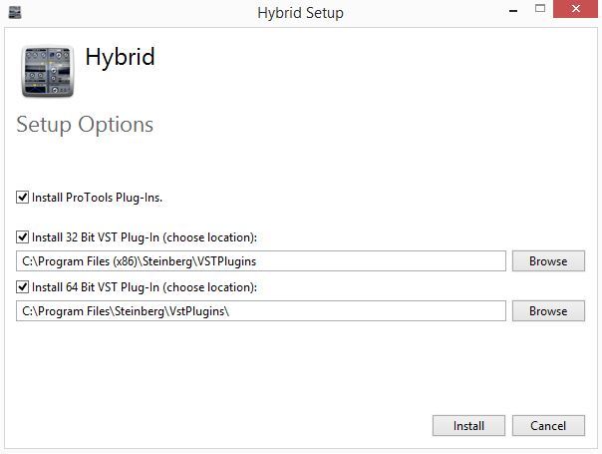Cancel the Hybrid setup
The image size is (602, 454).
pos(548,426)
